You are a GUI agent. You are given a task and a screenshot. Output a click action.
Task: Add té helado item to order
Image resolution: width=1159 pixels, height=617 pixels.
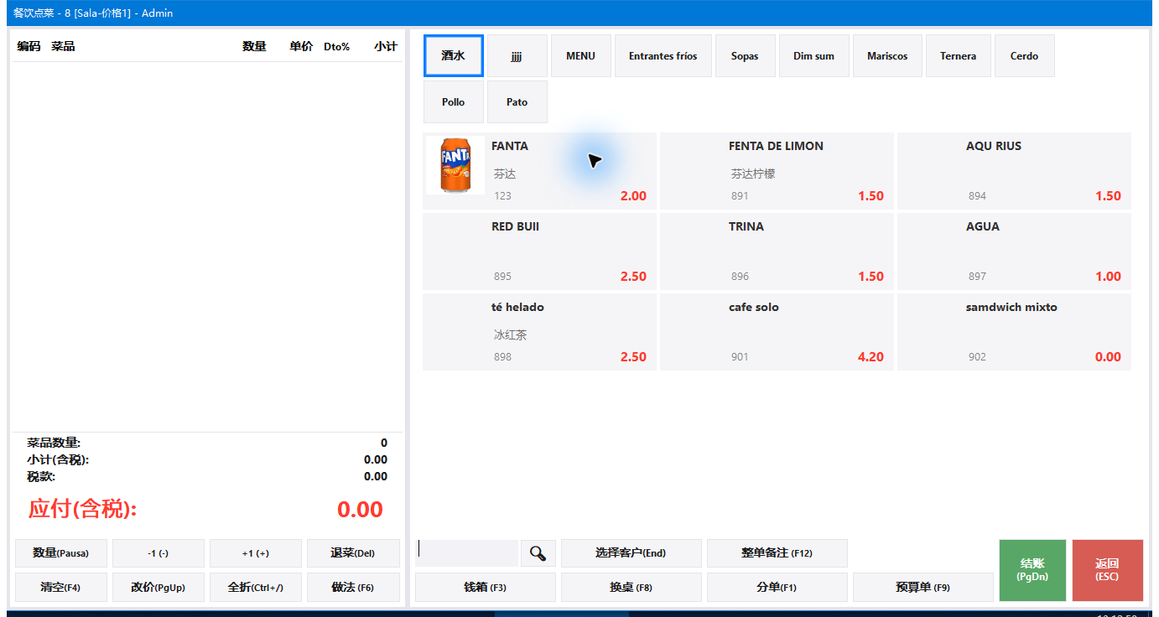coord(539,332)
